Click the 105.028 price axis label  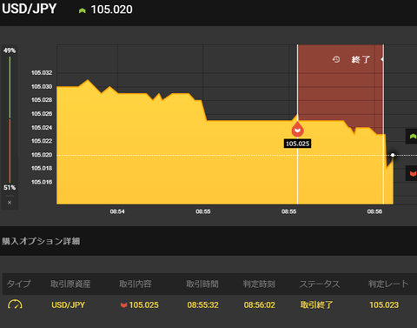pos(42,100)
